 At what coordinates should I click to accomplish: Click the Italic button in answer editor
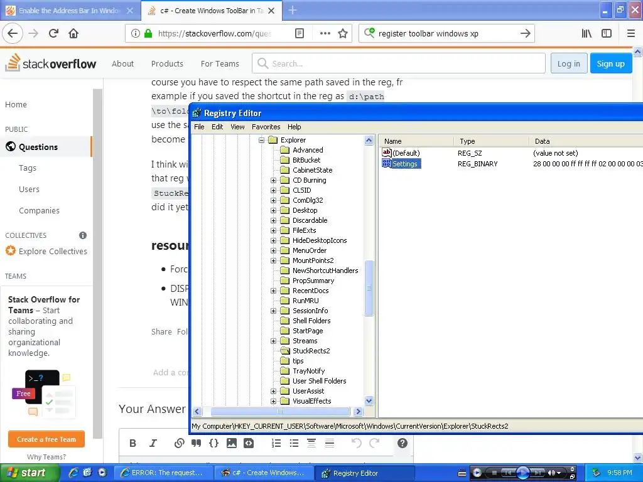coord(153,443)
